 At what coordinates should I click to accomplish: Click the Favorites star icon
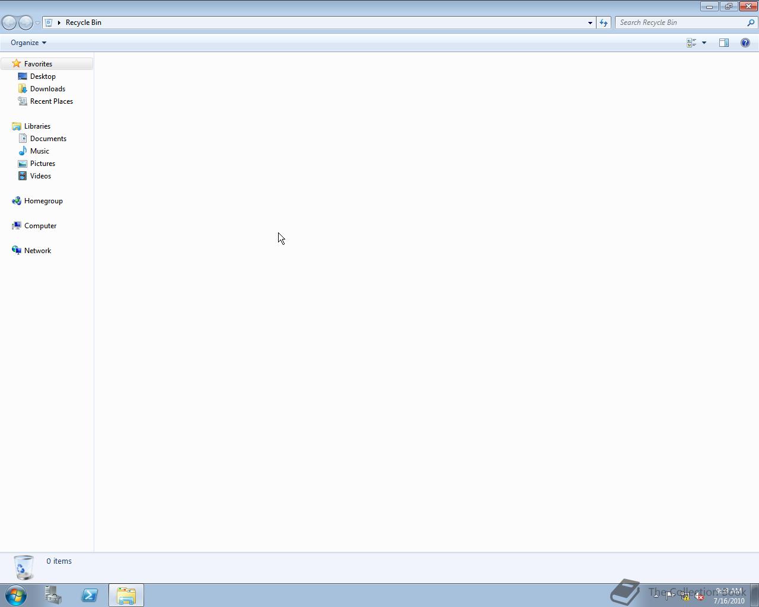[17, 63]
